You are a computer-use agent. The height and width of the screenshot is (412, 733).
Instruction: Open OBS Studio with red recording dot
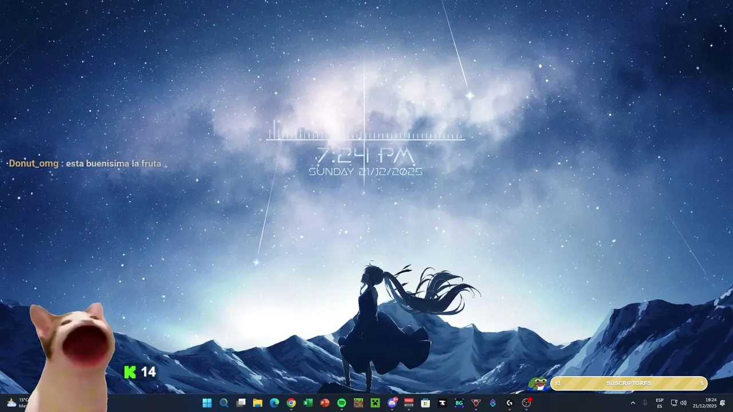527,403
